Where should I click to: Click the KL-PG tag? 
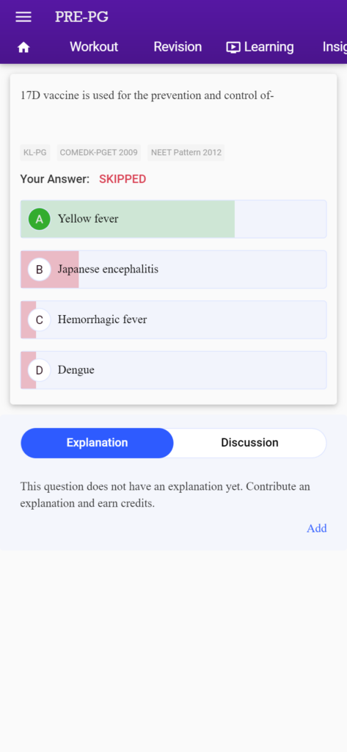pyautogui.click(x=35, y=153)
